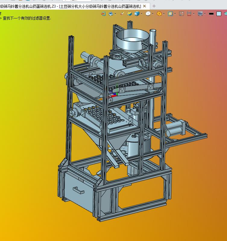Click the orange faceted sphere icon
227x241 pixels.
click(x=159, y=14)
